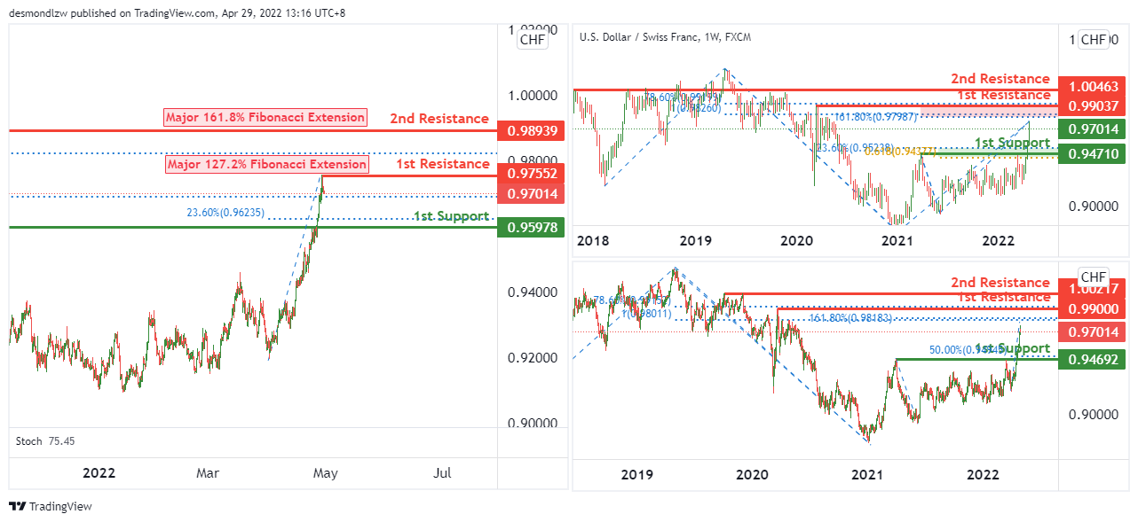This screenshot has width=1138, height=522.
Task: Click the 161.80%(0.97987) Fibonacci level label
Action: [x=870, y=116]
